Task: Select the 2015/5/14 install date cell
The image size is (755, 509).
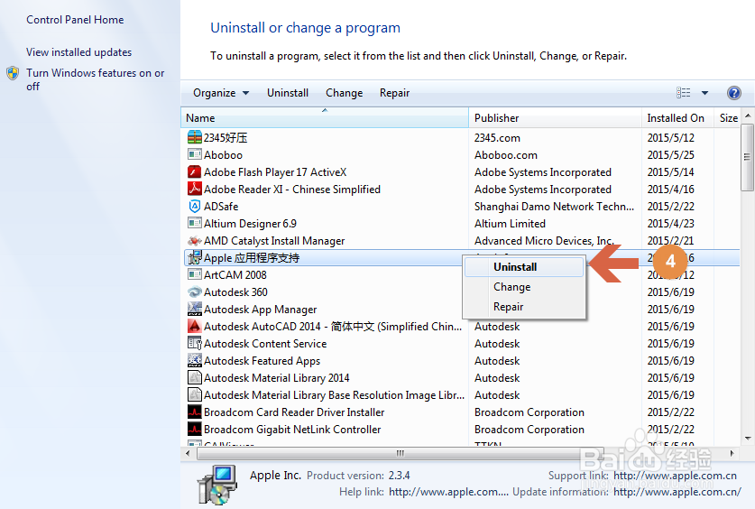Action: [671, 171]
